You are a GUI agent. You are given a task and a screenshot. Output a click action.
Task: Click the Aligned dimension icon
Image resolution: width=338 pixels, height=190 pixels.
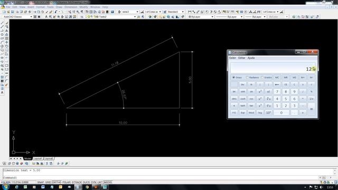[194, 12]
